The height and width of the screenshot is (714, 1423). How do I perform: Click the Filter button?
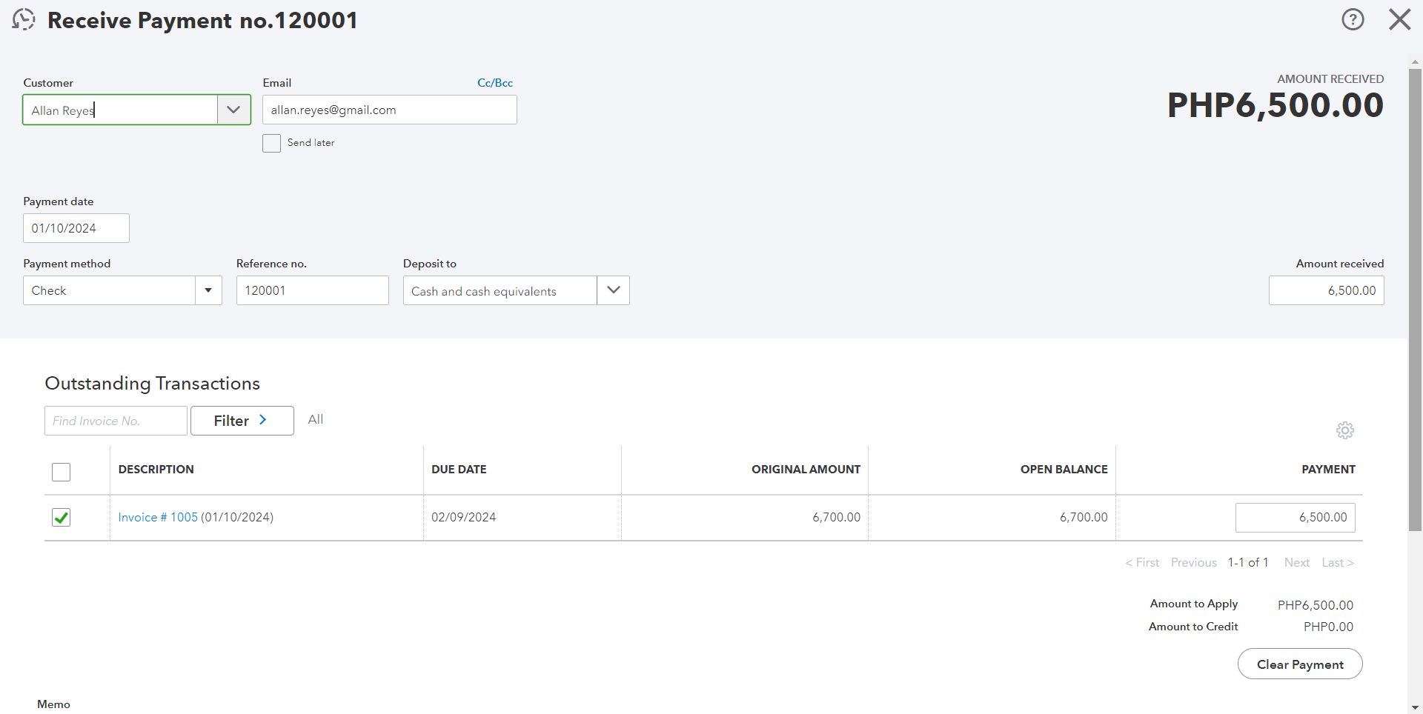(x=242, y=421)
